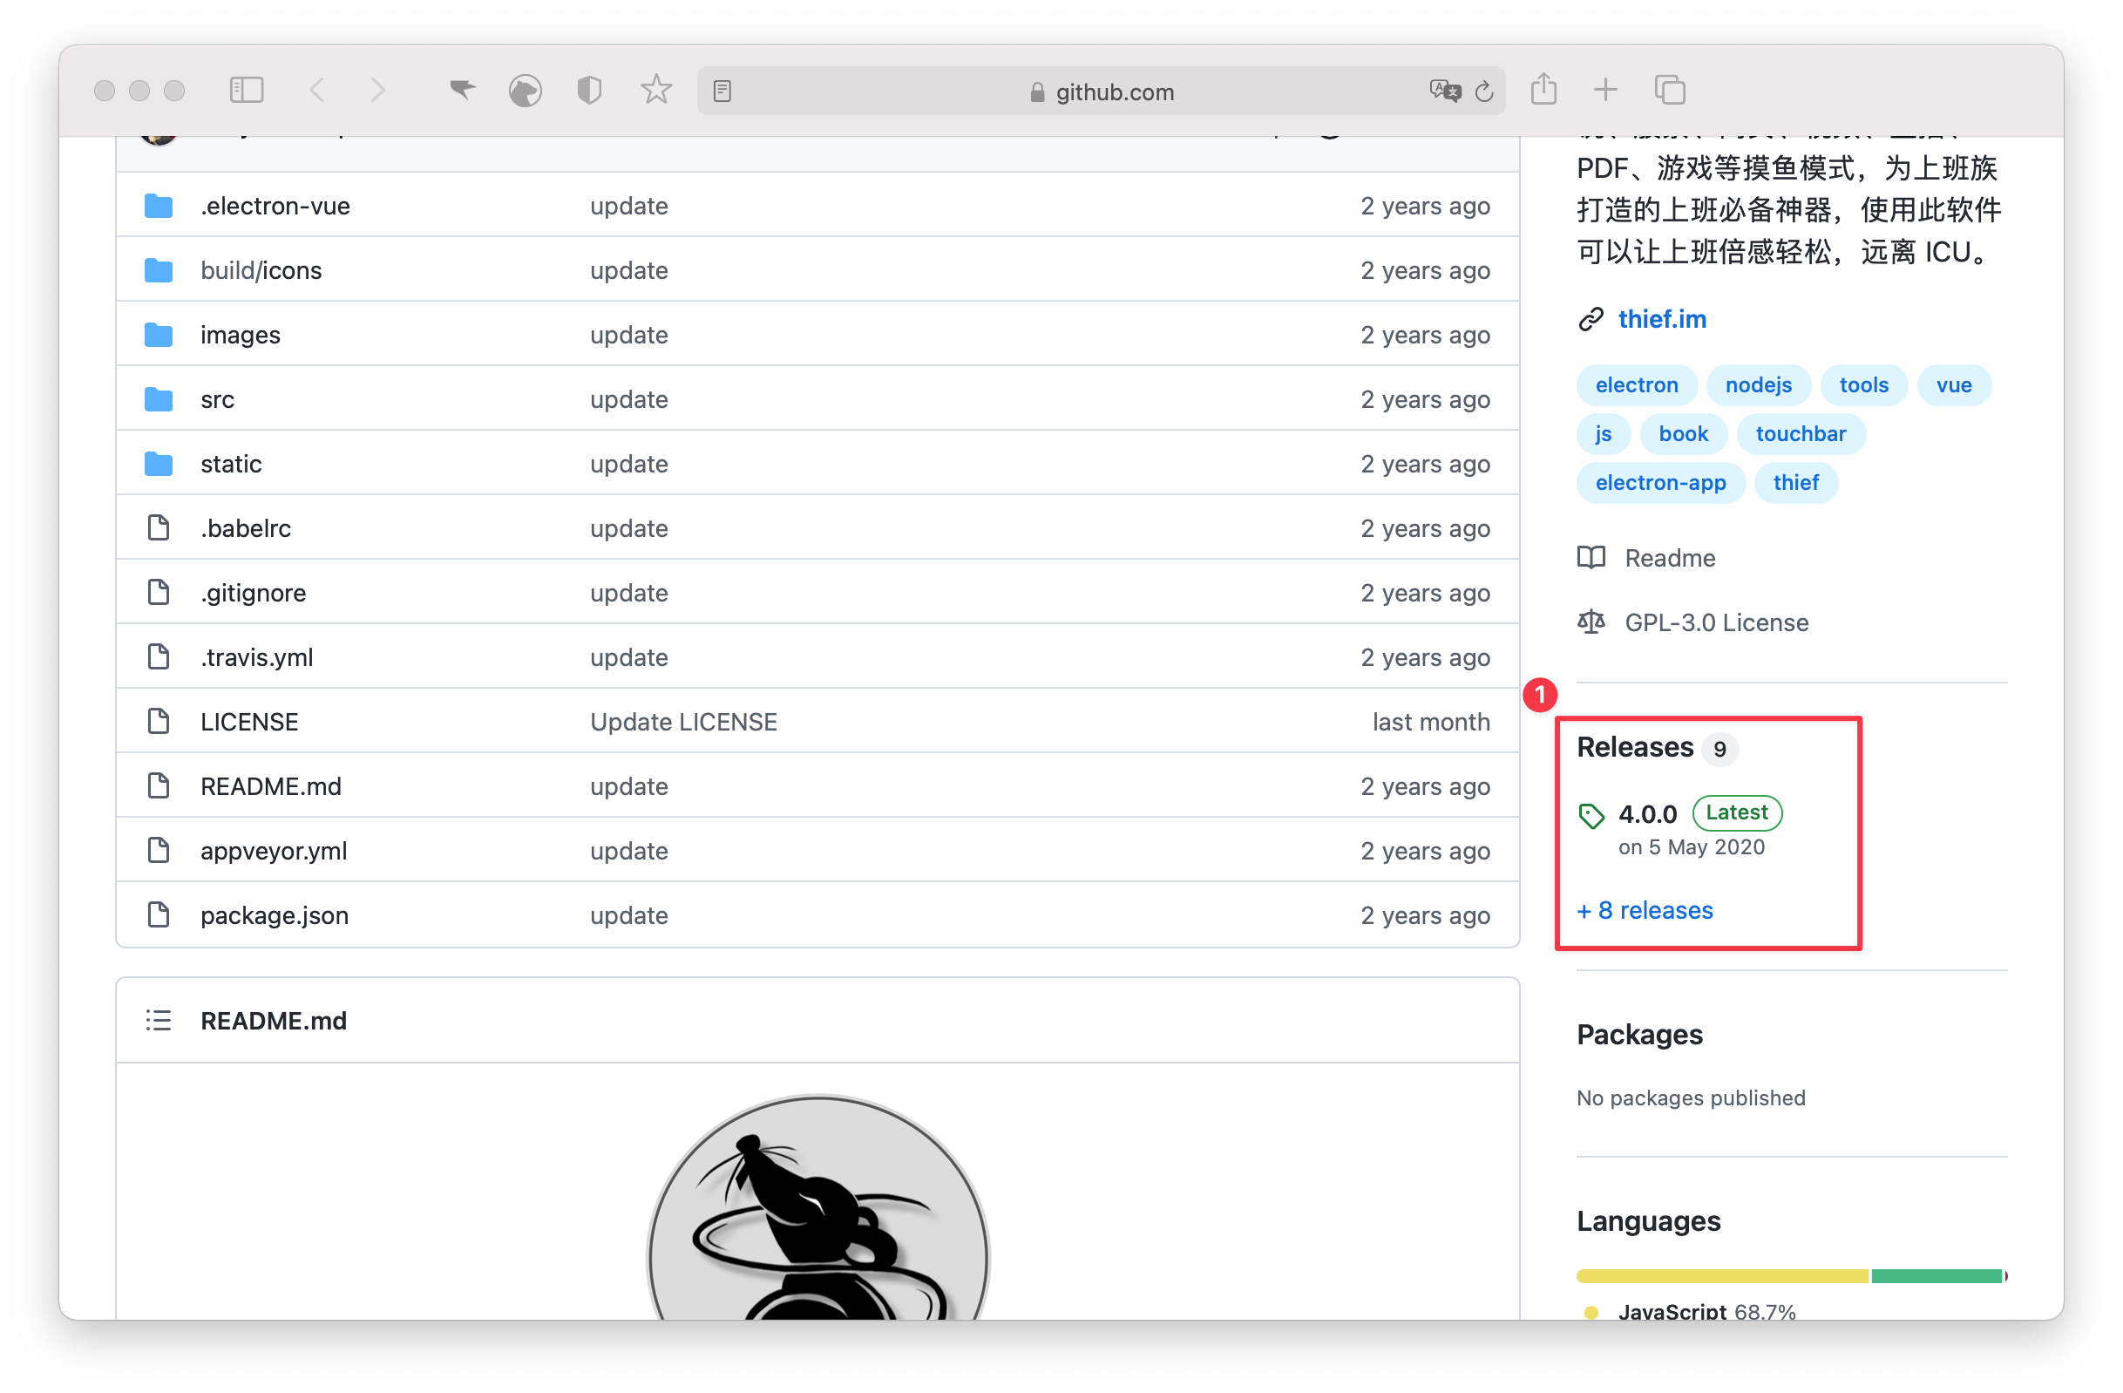
Task: Open the Share button in toolbar
Action: [x=1544, y=89]
